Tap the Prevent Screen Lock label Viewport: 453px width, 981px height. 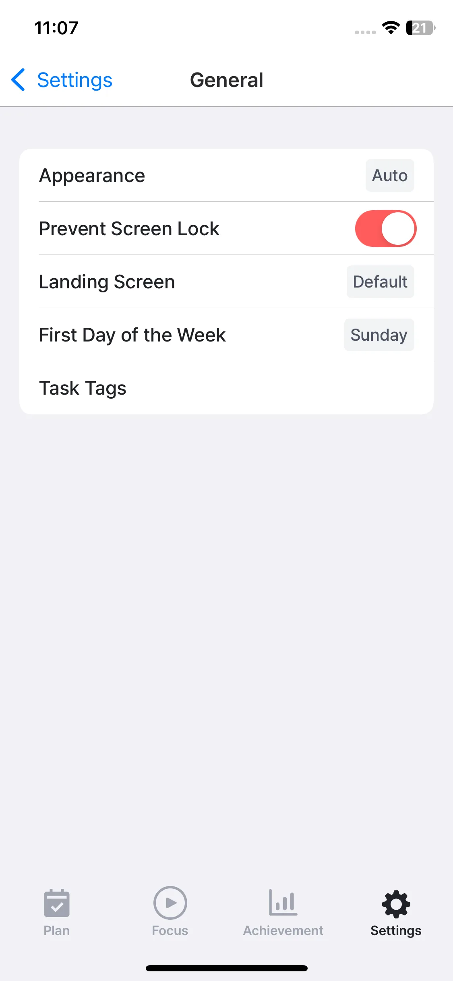129,229
